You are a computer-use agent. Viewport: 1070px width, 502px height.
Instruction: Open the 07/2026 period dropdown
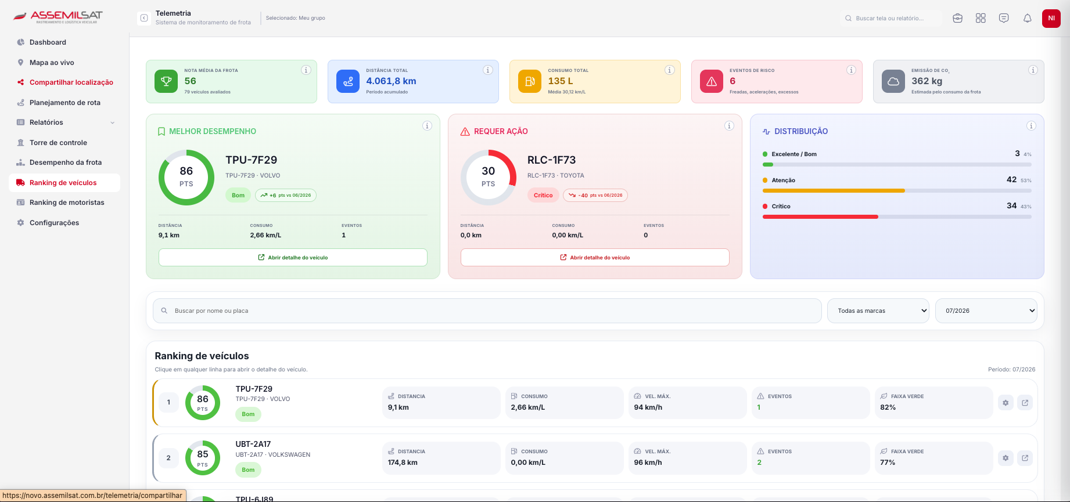(986, 311)
